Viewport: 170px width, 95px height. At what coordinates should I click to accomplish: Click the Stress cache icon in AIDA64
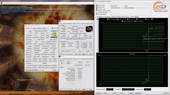pyautogui.click(x=97, y=9)
